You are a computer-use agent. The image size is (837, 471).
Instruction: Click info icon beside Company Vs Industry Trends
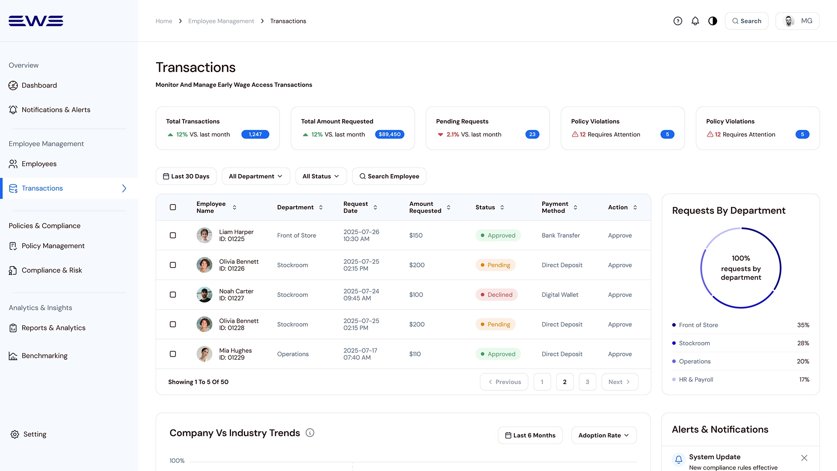pyautogui.click(x=310, y=433)
